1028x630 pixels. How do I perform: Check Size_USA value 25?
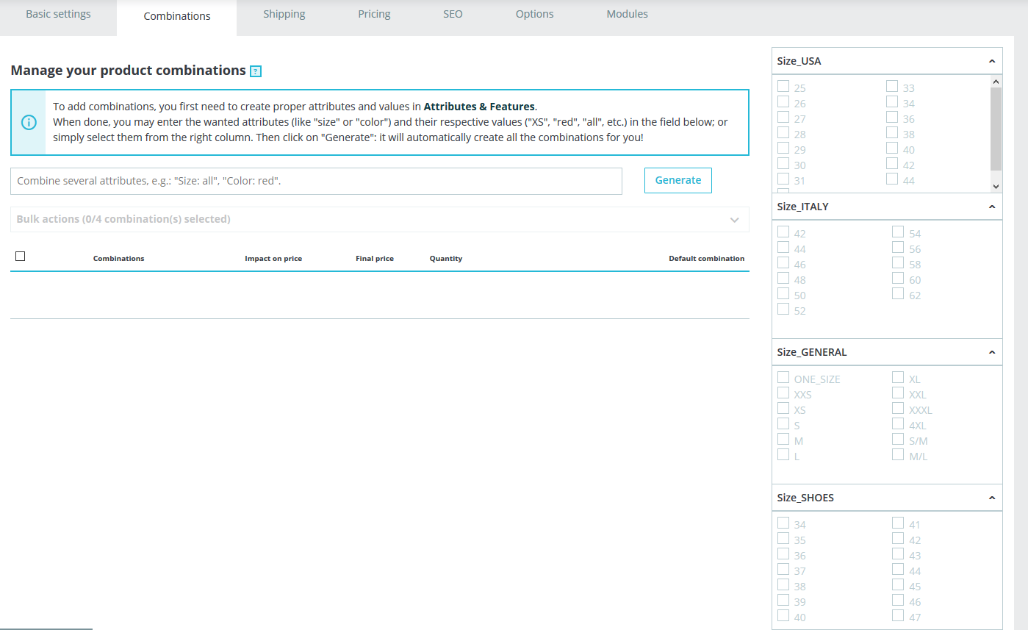tap(783, 86)
